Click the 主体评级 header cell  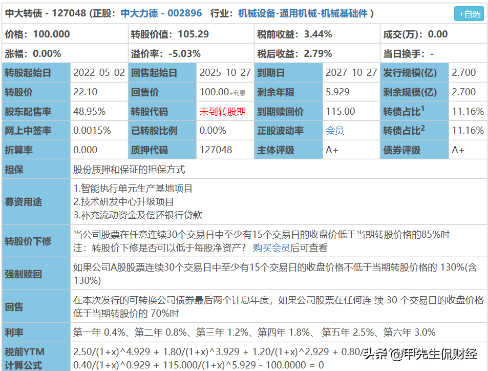[x=288, y=150]
